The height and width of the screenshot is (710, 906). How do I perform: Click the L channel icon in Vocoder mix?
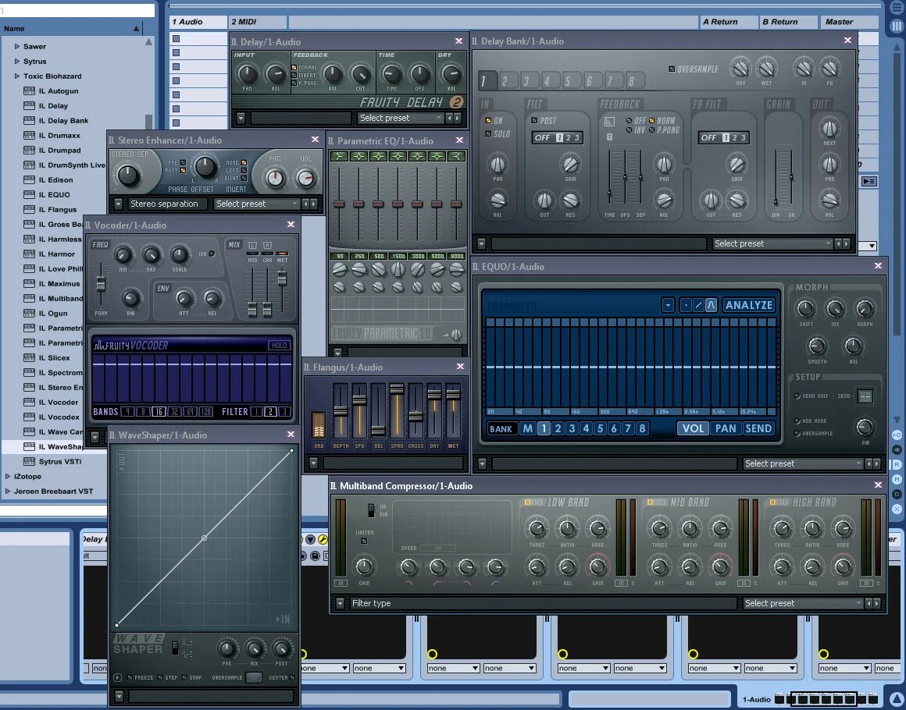pos(252,246)
